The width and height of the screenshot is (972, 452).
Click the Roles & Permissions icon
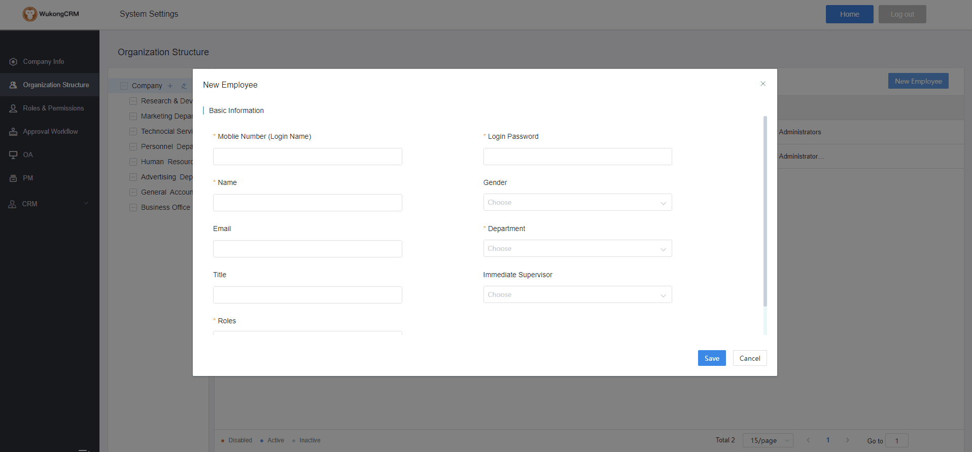(13, 108)
